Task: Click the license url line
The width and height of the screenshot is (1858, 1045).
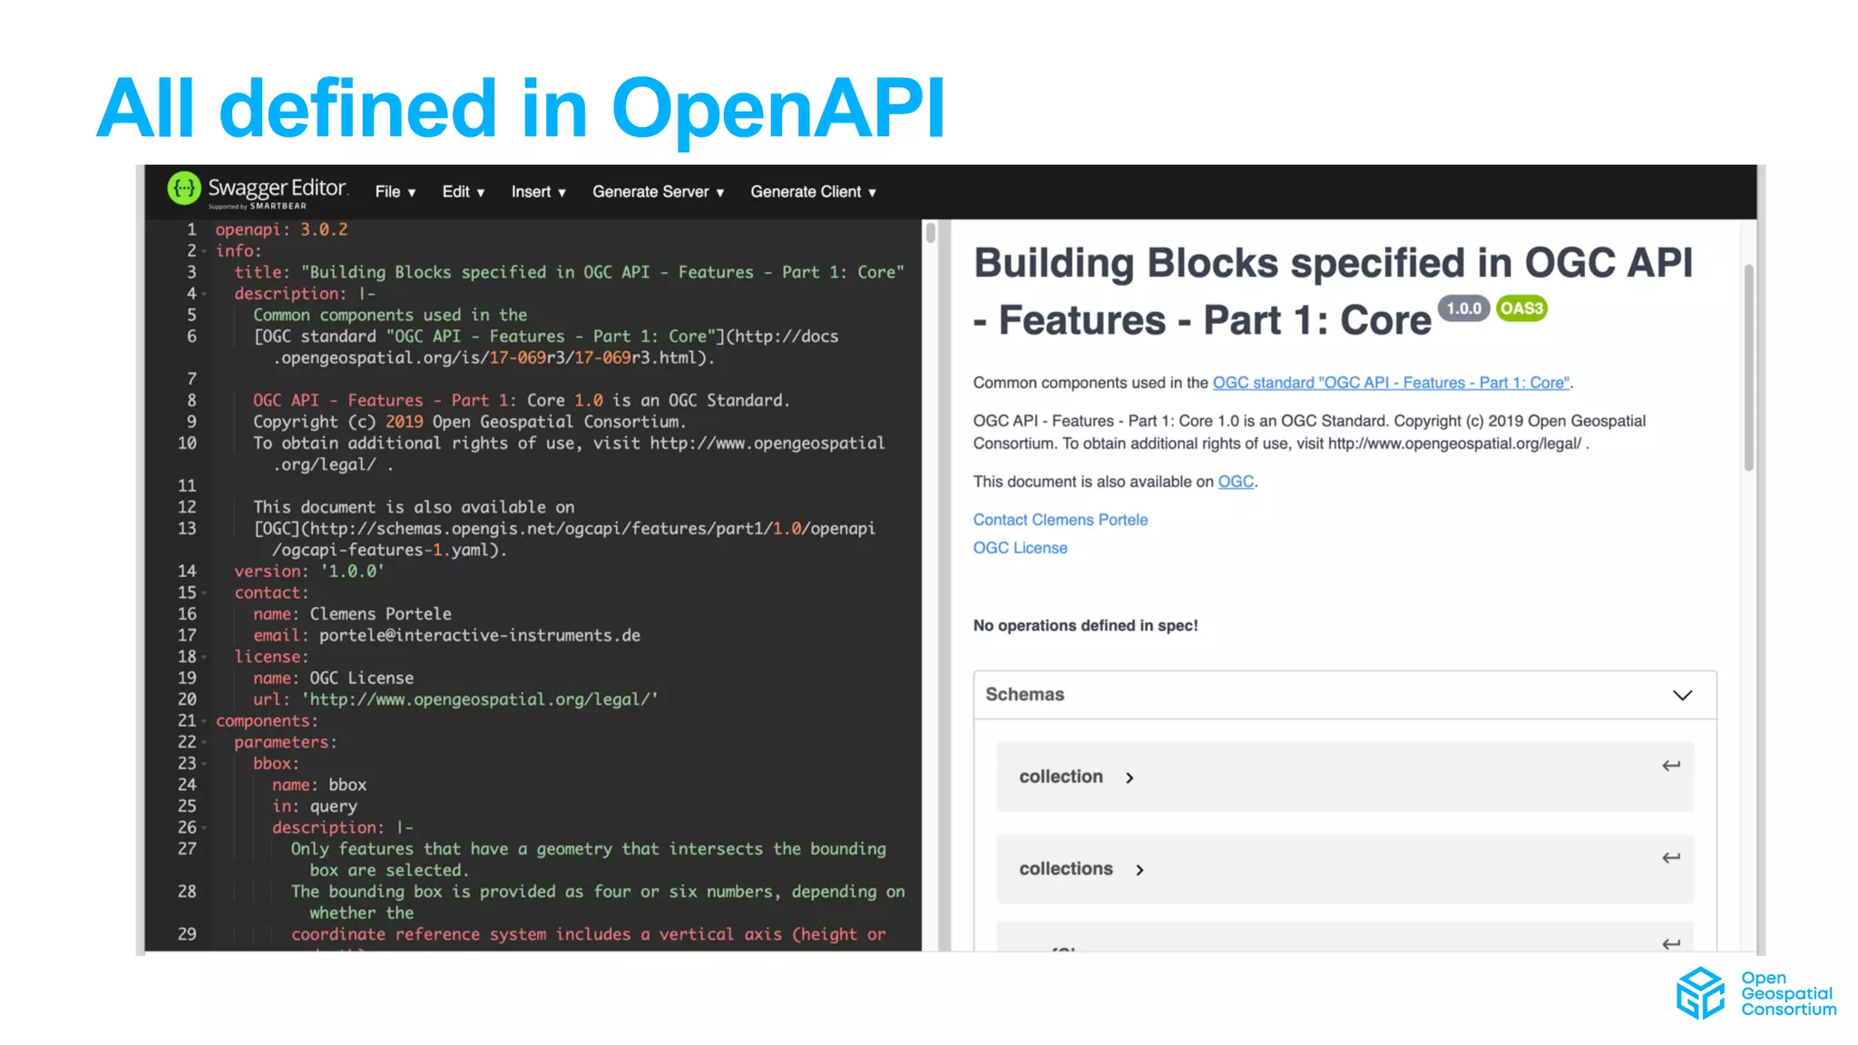Action: (x=455, y=699)
